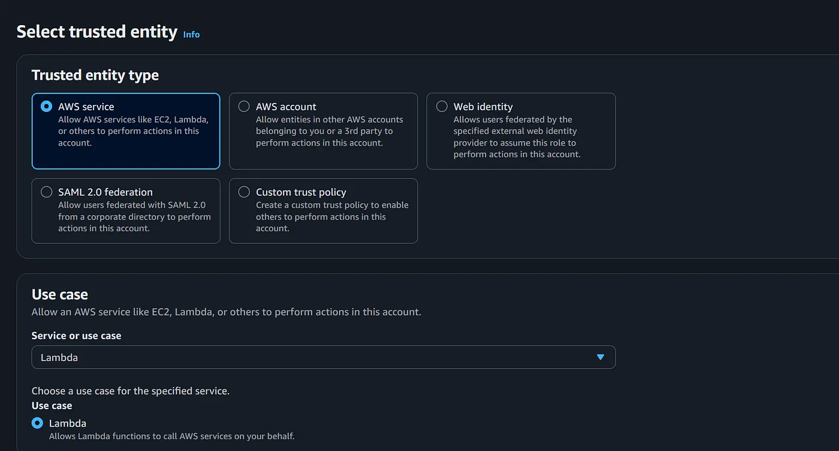Select the Custom trust policy radio button
This screenshot has height=451, width=839.
coord(244,192)
